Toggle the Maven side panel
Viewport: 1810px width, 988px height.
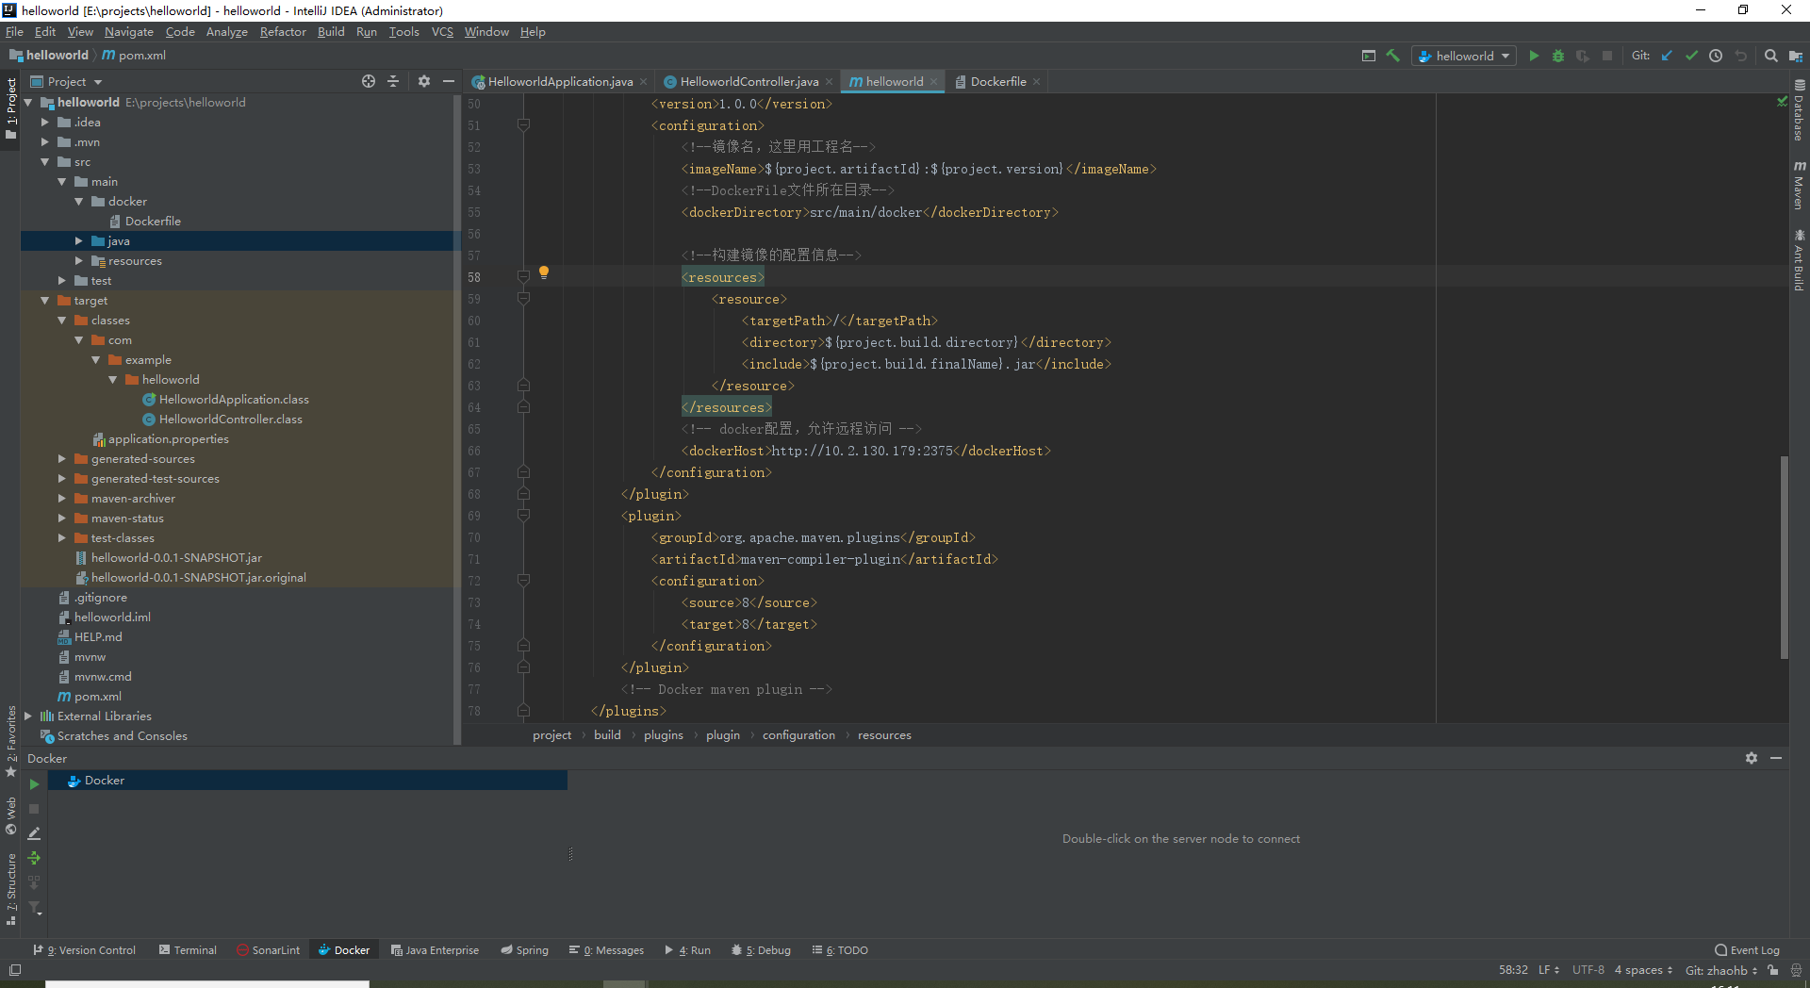(x=1799, y=185)
